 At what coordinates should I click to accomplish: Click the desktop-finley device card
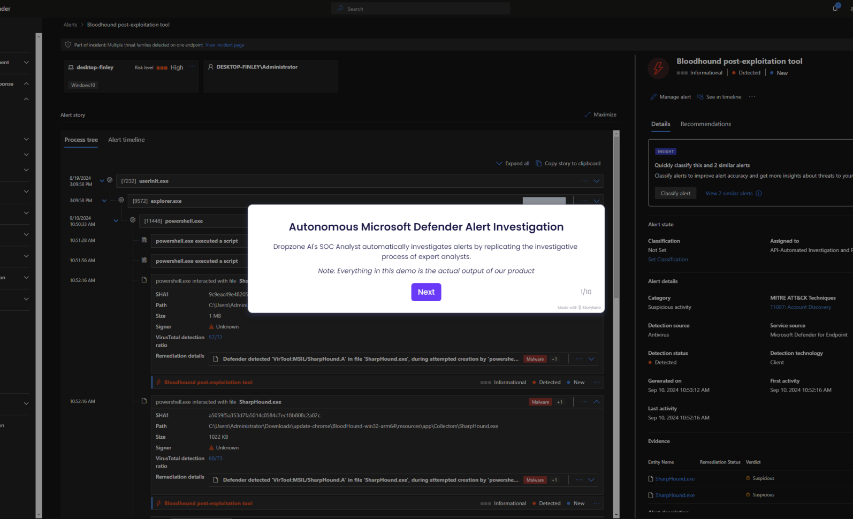131,77
